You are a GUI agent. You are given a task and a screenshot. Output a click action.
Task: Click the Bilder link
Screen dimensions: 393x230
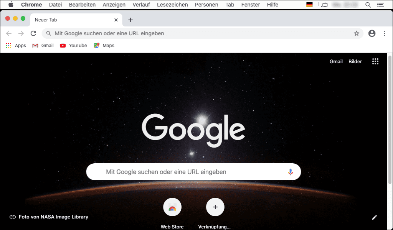(355, 62)
